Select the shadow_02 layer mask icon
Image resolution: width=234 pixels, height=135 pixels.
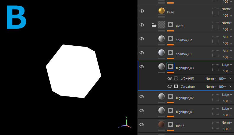pyautogui.click(x=170, y=39)
